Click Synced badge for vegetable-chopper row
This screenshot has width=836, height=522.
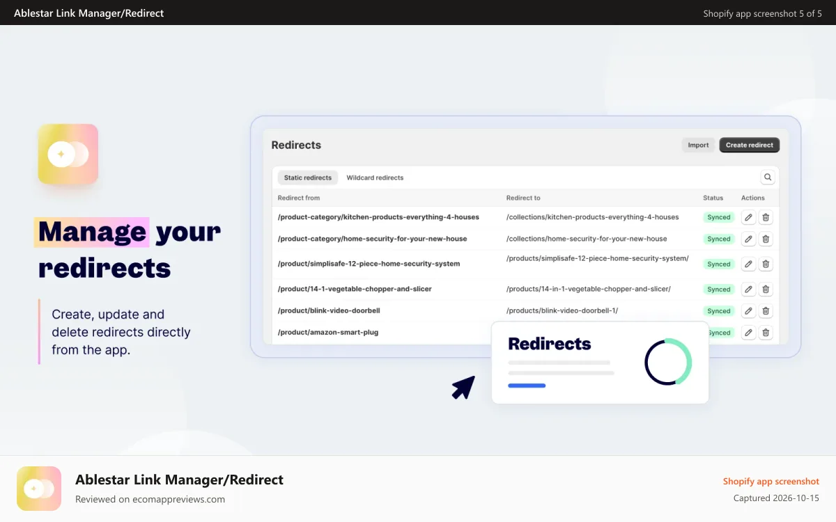(x=719, y=289)
